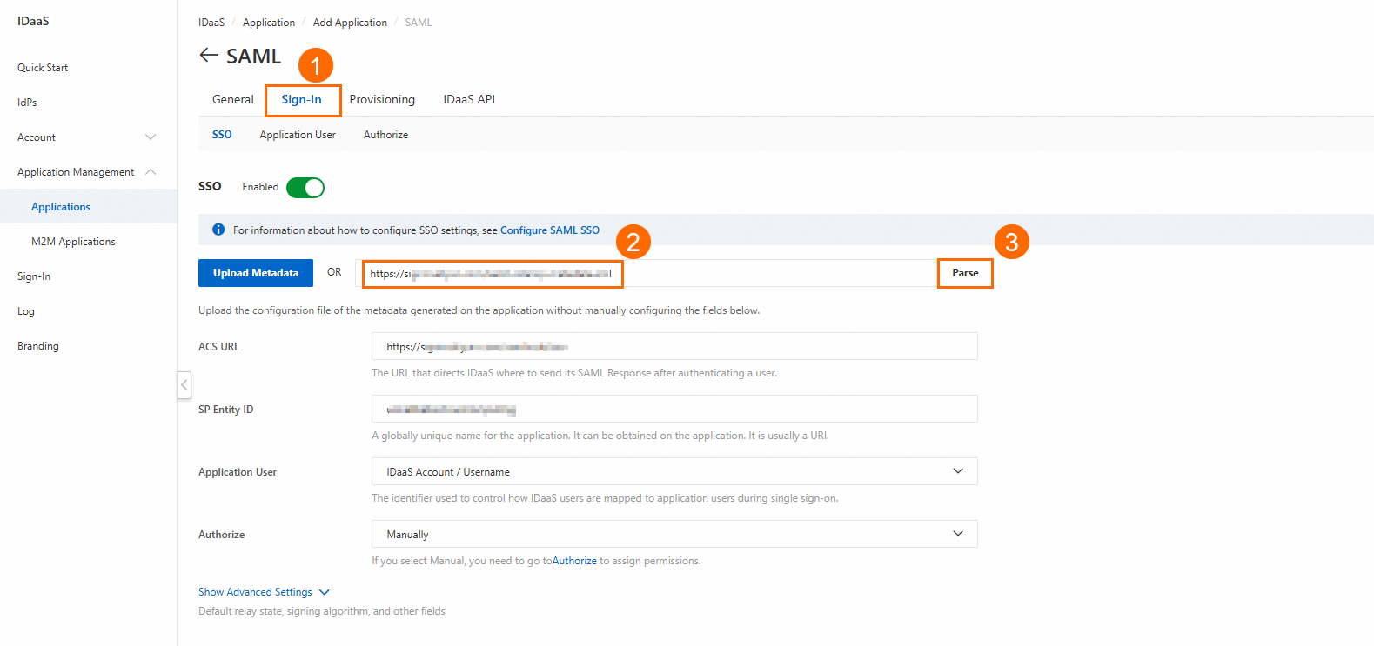Click the IDaaS title in the sidebar
The height and width of the screenshot is (646, 1374).
33,21
